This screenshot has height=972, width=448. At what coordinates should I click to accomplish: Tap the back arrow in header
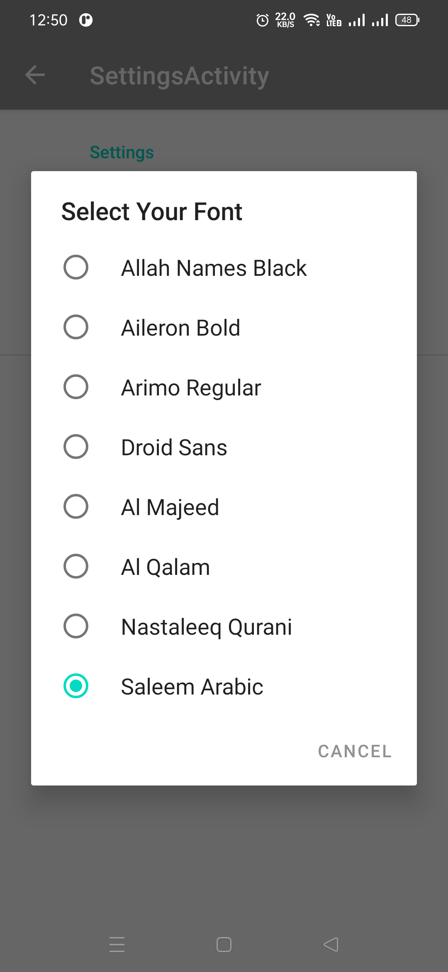(x=35, y=75)
